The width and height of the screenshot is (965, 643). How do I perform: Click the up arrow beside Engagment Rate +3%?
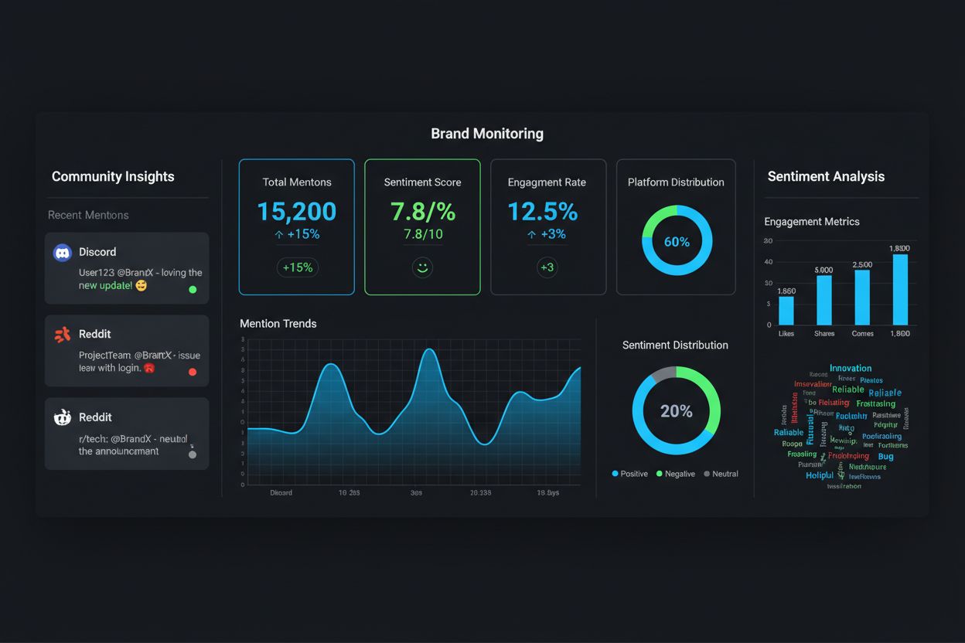[x=531, y=234]
